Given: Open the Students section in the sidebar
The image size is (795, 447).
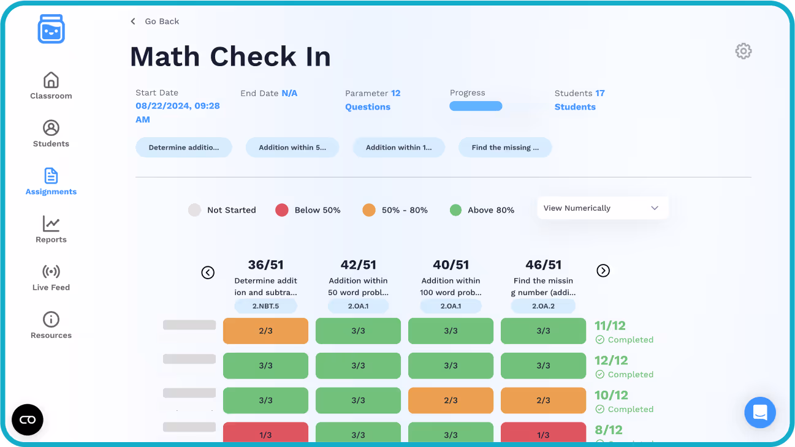Looking at the screenshot, I should click(51, 133).
